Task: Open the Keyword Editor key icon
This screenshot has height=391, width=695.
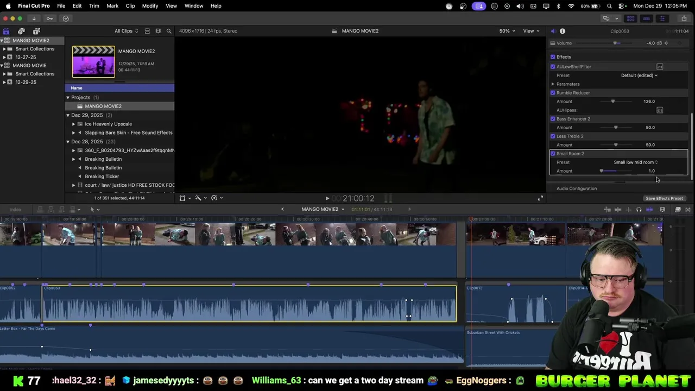Action: [49, 18]
